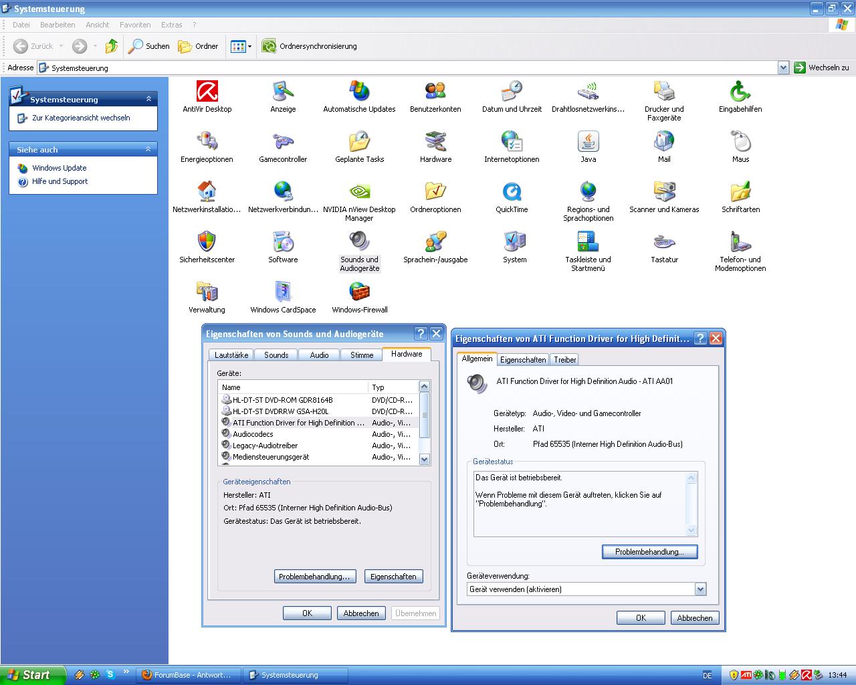Switch to Lautstärke tab
856x685 pixels.
pos(231,355)
